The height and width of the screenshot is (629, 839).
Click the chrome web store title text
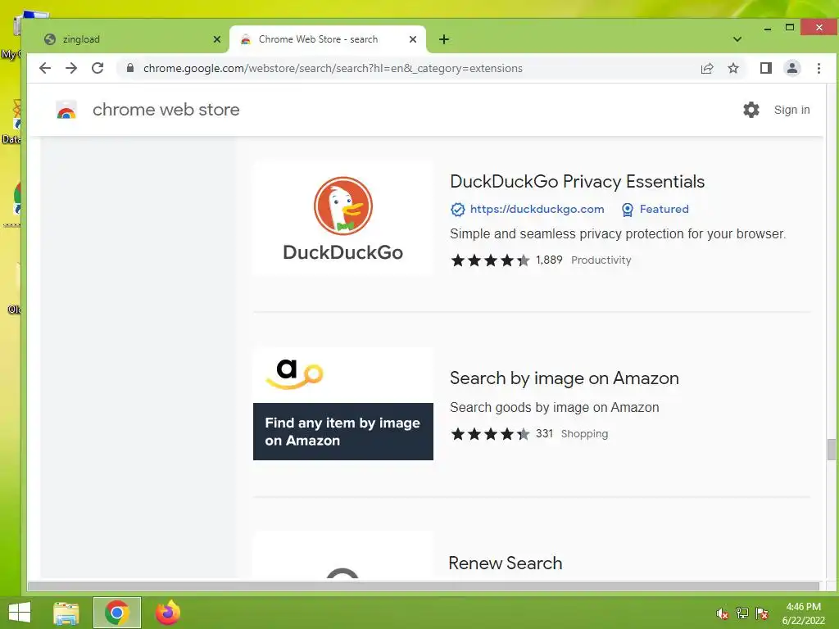click(166, 110)
